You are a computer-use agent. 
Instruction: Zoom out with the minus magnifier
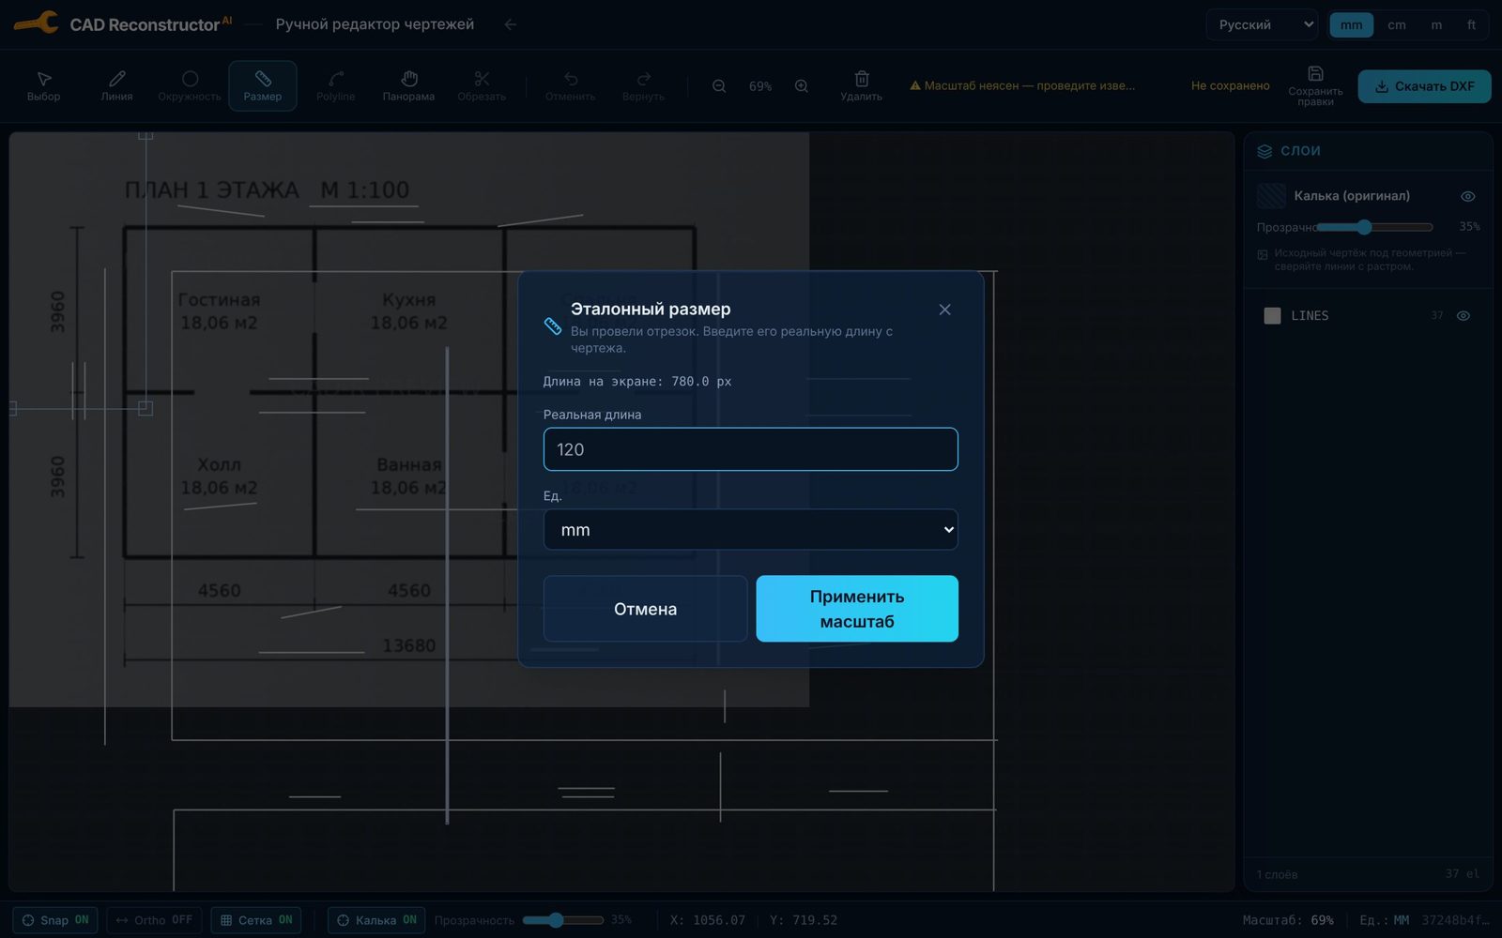[x=719, y=86]
